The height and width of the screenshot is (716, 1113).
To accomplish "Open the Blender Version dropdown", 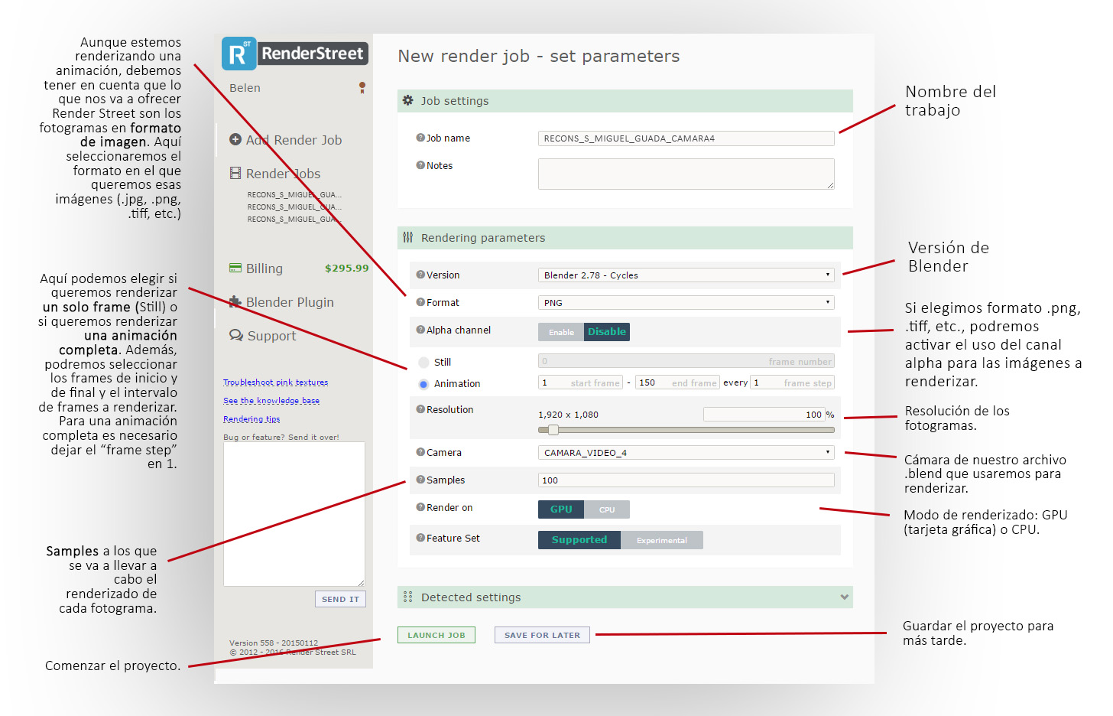I will pyautogui.click(x=686, y=275).
